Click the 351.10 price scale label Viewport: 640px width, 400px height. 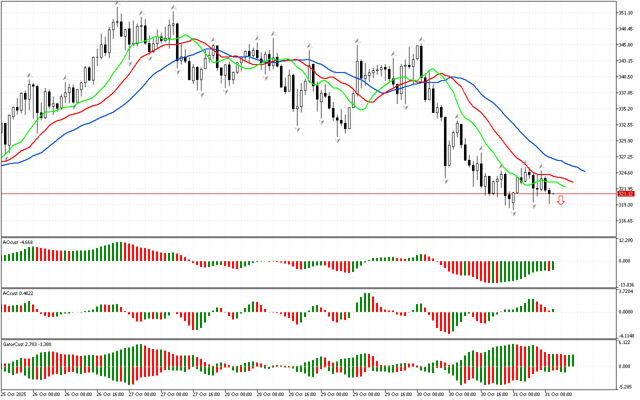click(x=625, y=13)
